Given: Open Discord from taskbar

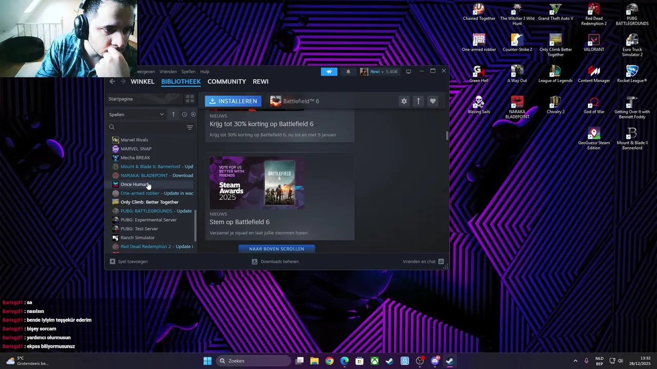Looking at the screenshot, I should coord(435,361).
